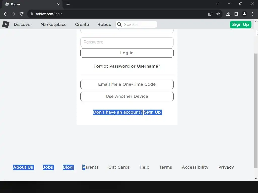Open the Chrome profile avatar icon
The image size is (258, 193).
point(244,14)
